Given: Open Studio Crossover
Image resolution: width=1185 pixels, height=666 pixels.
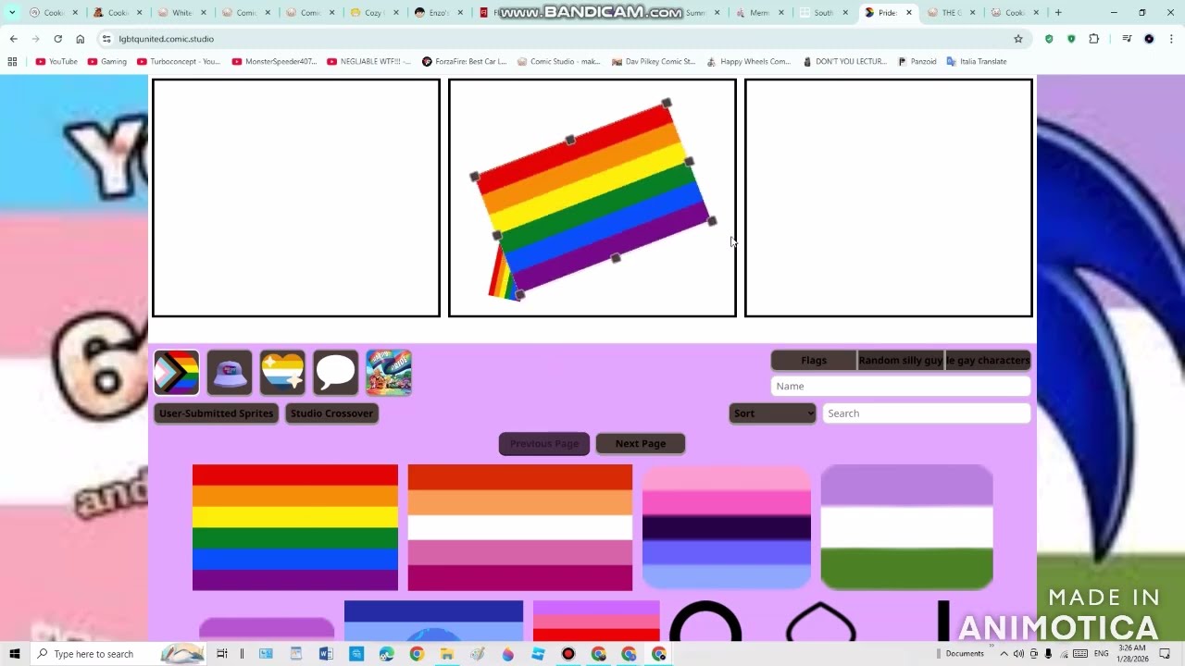Looking at the screenshot, I should [331, 413].
